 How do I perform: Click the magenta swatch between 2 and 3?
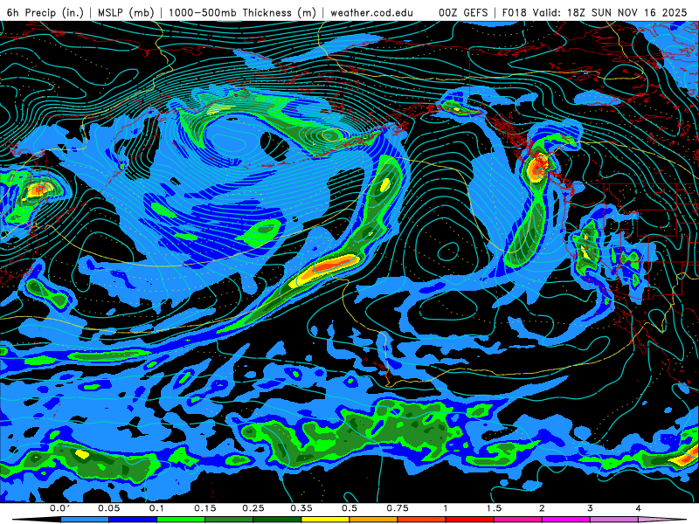tap(566, 520)
